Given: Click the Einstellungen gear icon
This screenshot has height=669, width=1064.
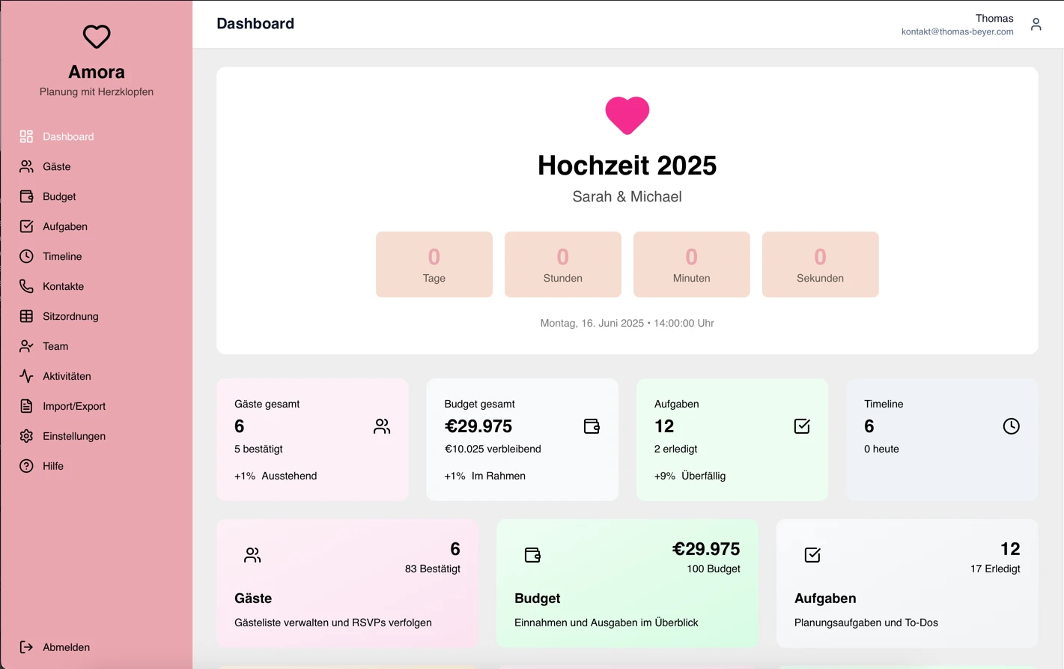Looking at the screenshot, I should coord(25,436).
